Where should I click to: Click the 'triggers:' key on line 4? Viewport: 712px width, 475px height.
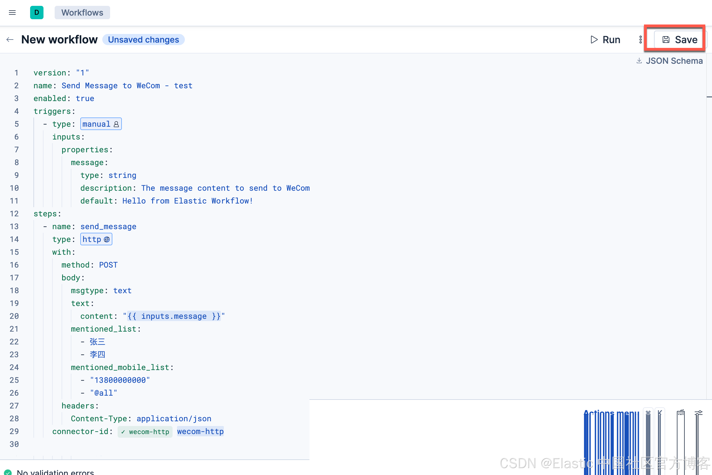(54, 111)
